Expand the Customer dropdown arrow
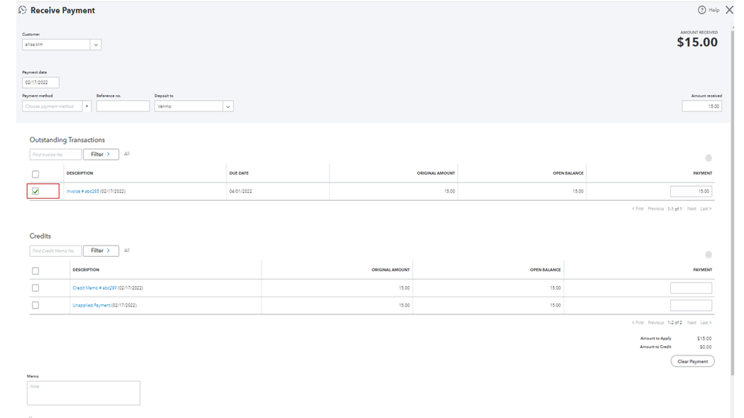Viewport: 744px width, 418px height. 95,45
